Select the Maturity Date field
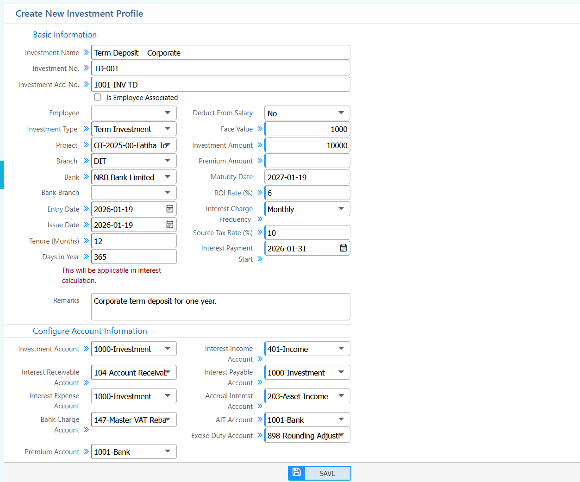This screenshot has height=482, width=580. click(307, 177)
